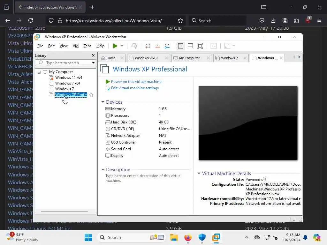This screenshot has height=245, width=327.
Task: Click the VM screen preview thumbnail
Action: click(248, 123)
